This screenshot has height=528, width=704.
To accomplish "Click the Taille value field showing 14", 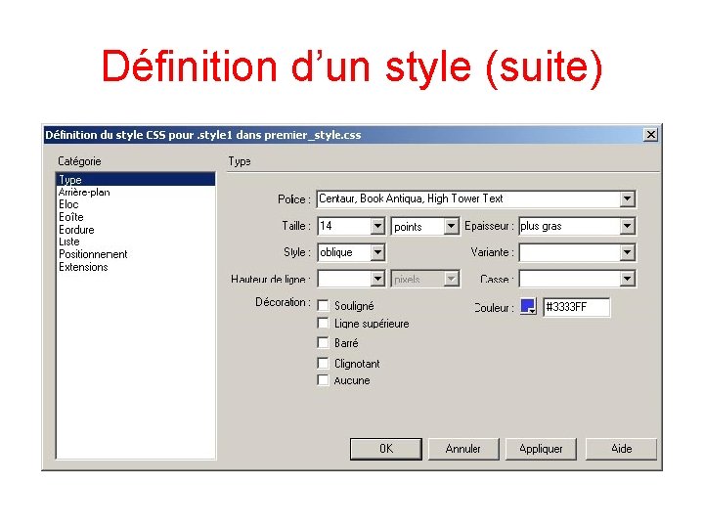I will click(344, 226).
